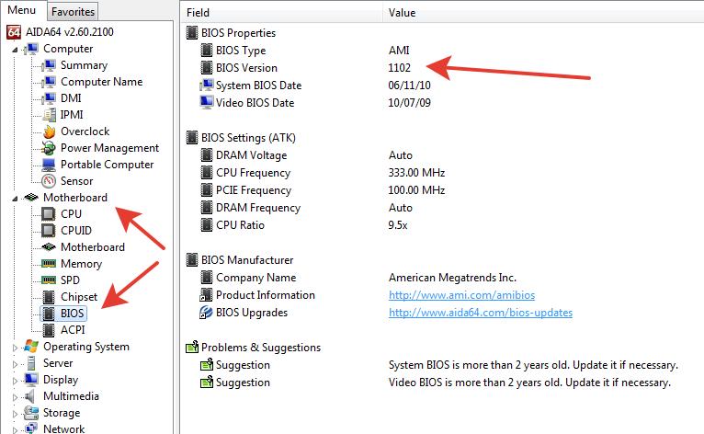704x434 pixels.
Task: Select the DRAM Frequency row
Action: click(258, 208)
